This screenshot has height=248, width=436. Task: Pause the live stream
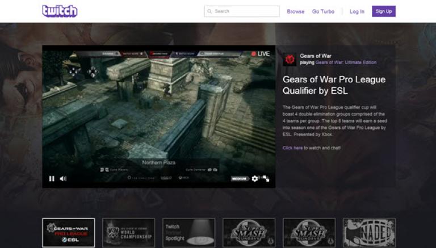[x=52, y=178]
